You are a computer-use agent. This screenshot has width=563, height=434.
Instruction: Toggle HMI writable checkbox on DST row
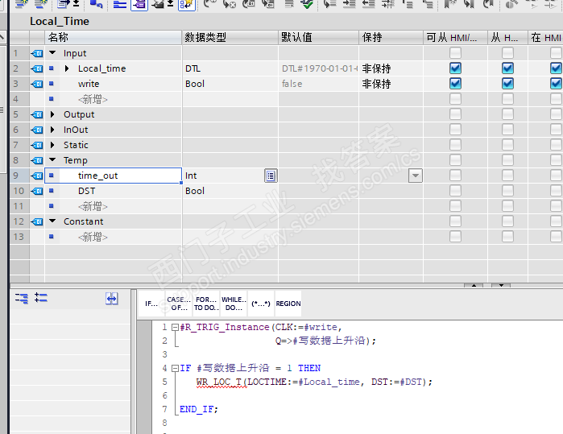[x=507, y=191]
